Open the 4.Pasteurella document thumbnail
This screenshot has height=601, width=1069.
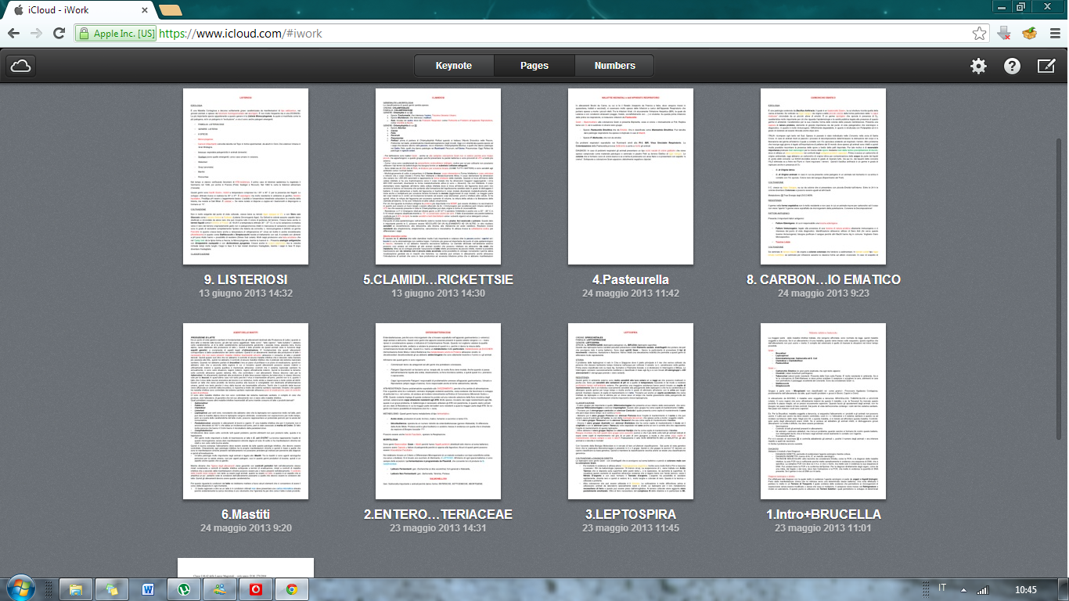(x=631, y=177)
